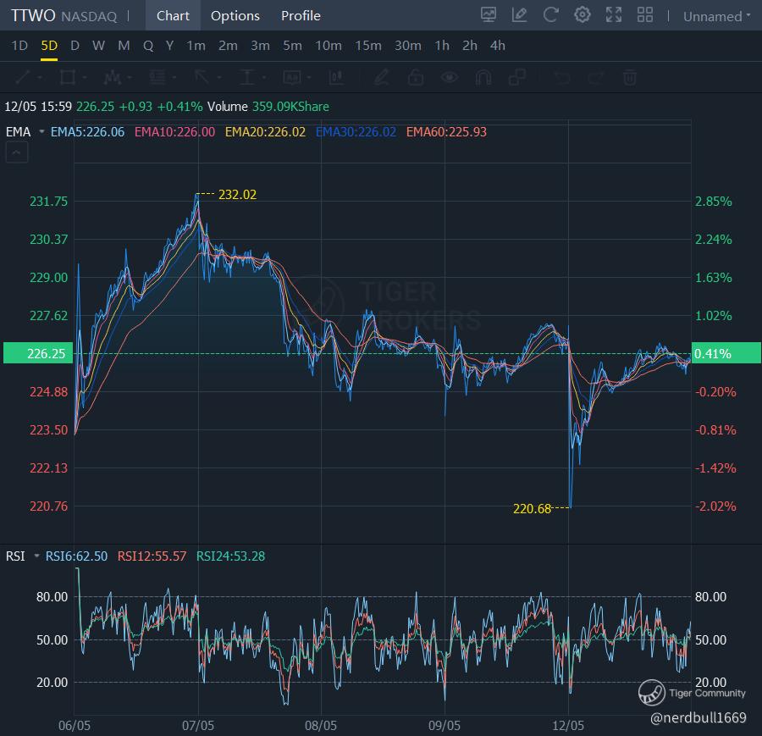
Task: Switch to the Chart tab
Action: [173, 15]
